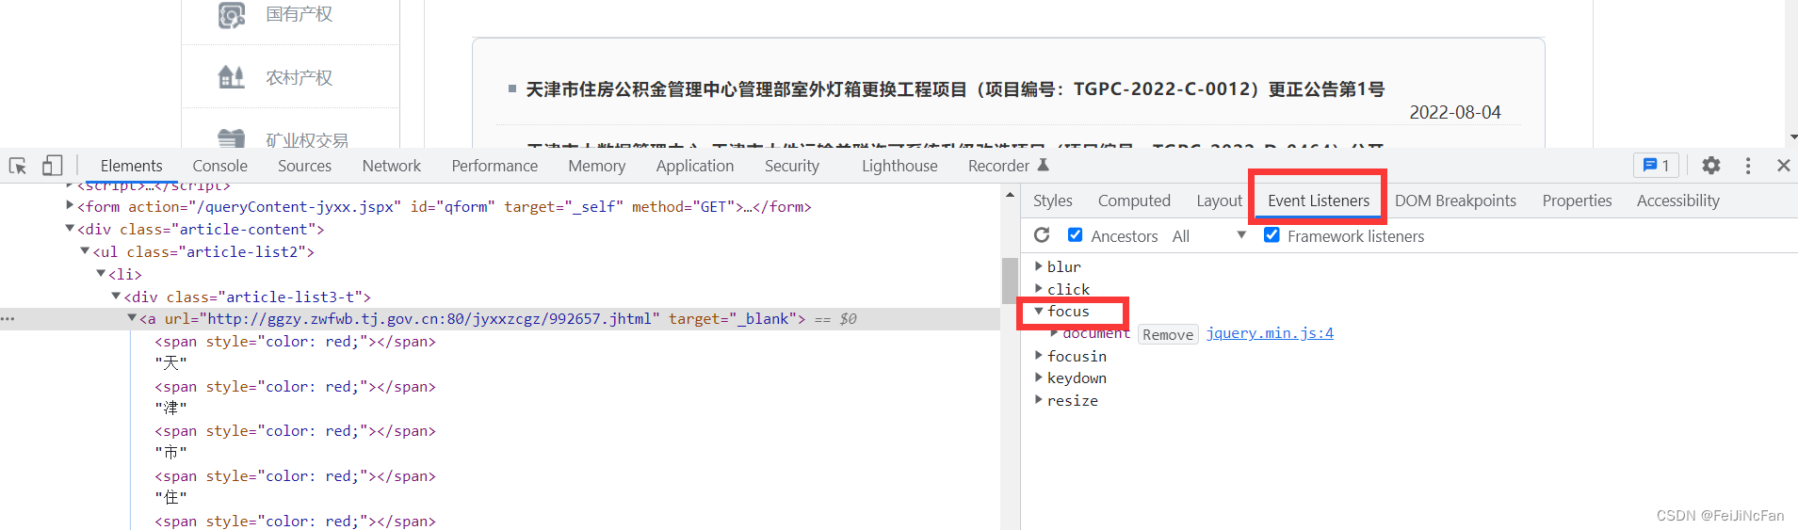Viewport: 1798px width, 530px height.
Task: Open the Application tab
Action: click(695, 166)
